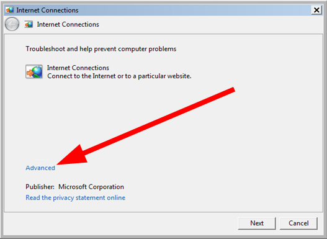Click the small globe icon in header row
Image resolution: width=327 pixels, height=239 pixels.
29,24
